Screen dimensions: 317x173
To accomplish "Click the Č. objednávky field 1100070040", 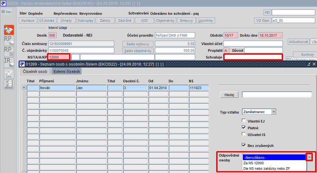I will pyautogui.click(x=81, y=50).
